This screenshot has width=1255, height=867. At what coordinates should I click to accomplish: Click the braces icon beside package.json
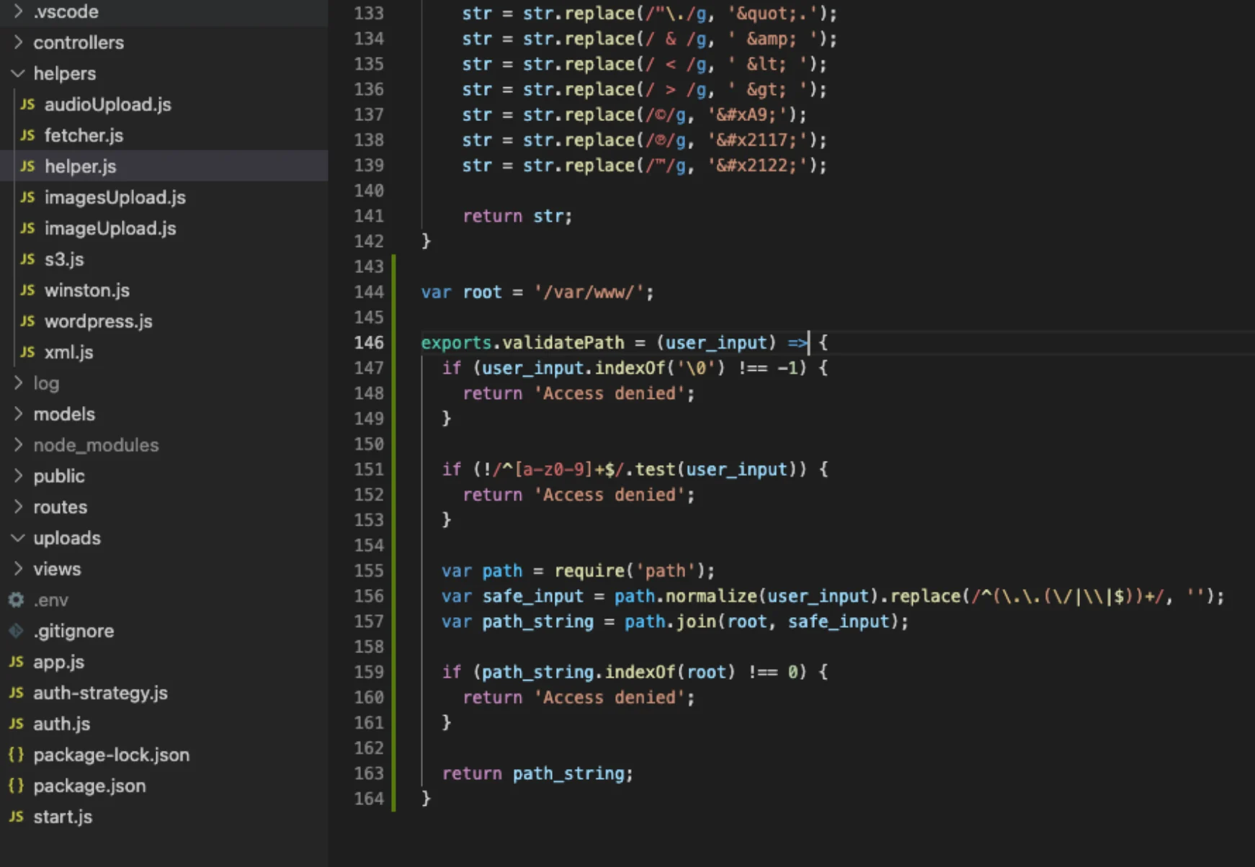(x=16, y=786)
